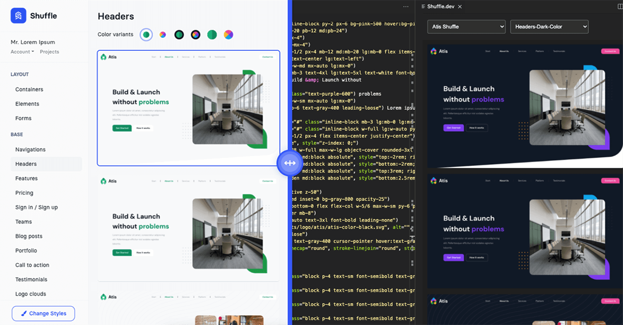Viewport: 623px width, 325px height.
Task: Click the blue double-arrow resize handle
Action: pos(290,163)
